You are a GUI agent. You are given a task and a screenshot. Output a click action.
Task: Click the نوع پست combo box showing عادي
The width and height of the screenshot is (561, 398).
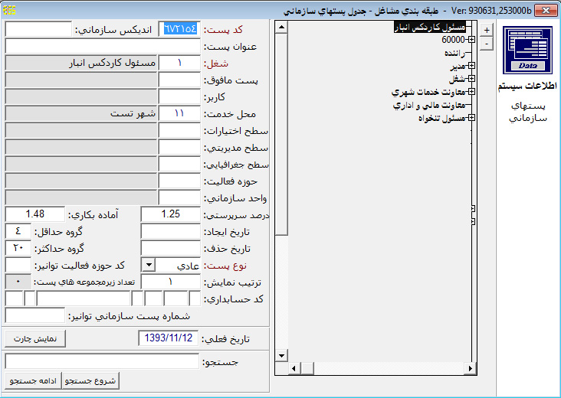click(x=171, y=265)
